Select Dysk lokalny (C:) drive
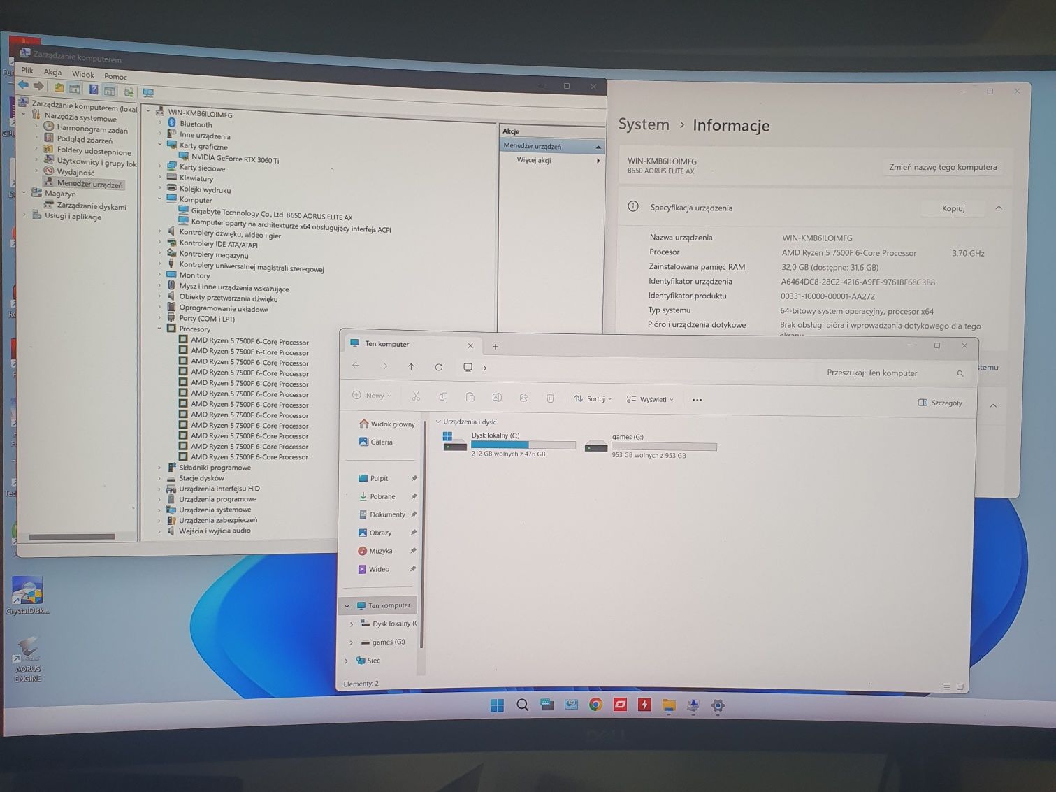 pyautogui.click(x=509, y=443)
